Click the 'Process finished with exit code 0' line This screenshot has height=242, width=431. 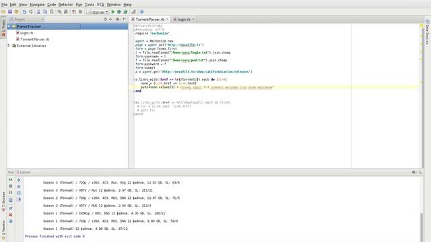point(55,236)
